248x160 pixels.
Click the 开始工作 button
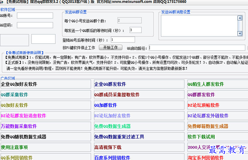(x=110, y=48)
